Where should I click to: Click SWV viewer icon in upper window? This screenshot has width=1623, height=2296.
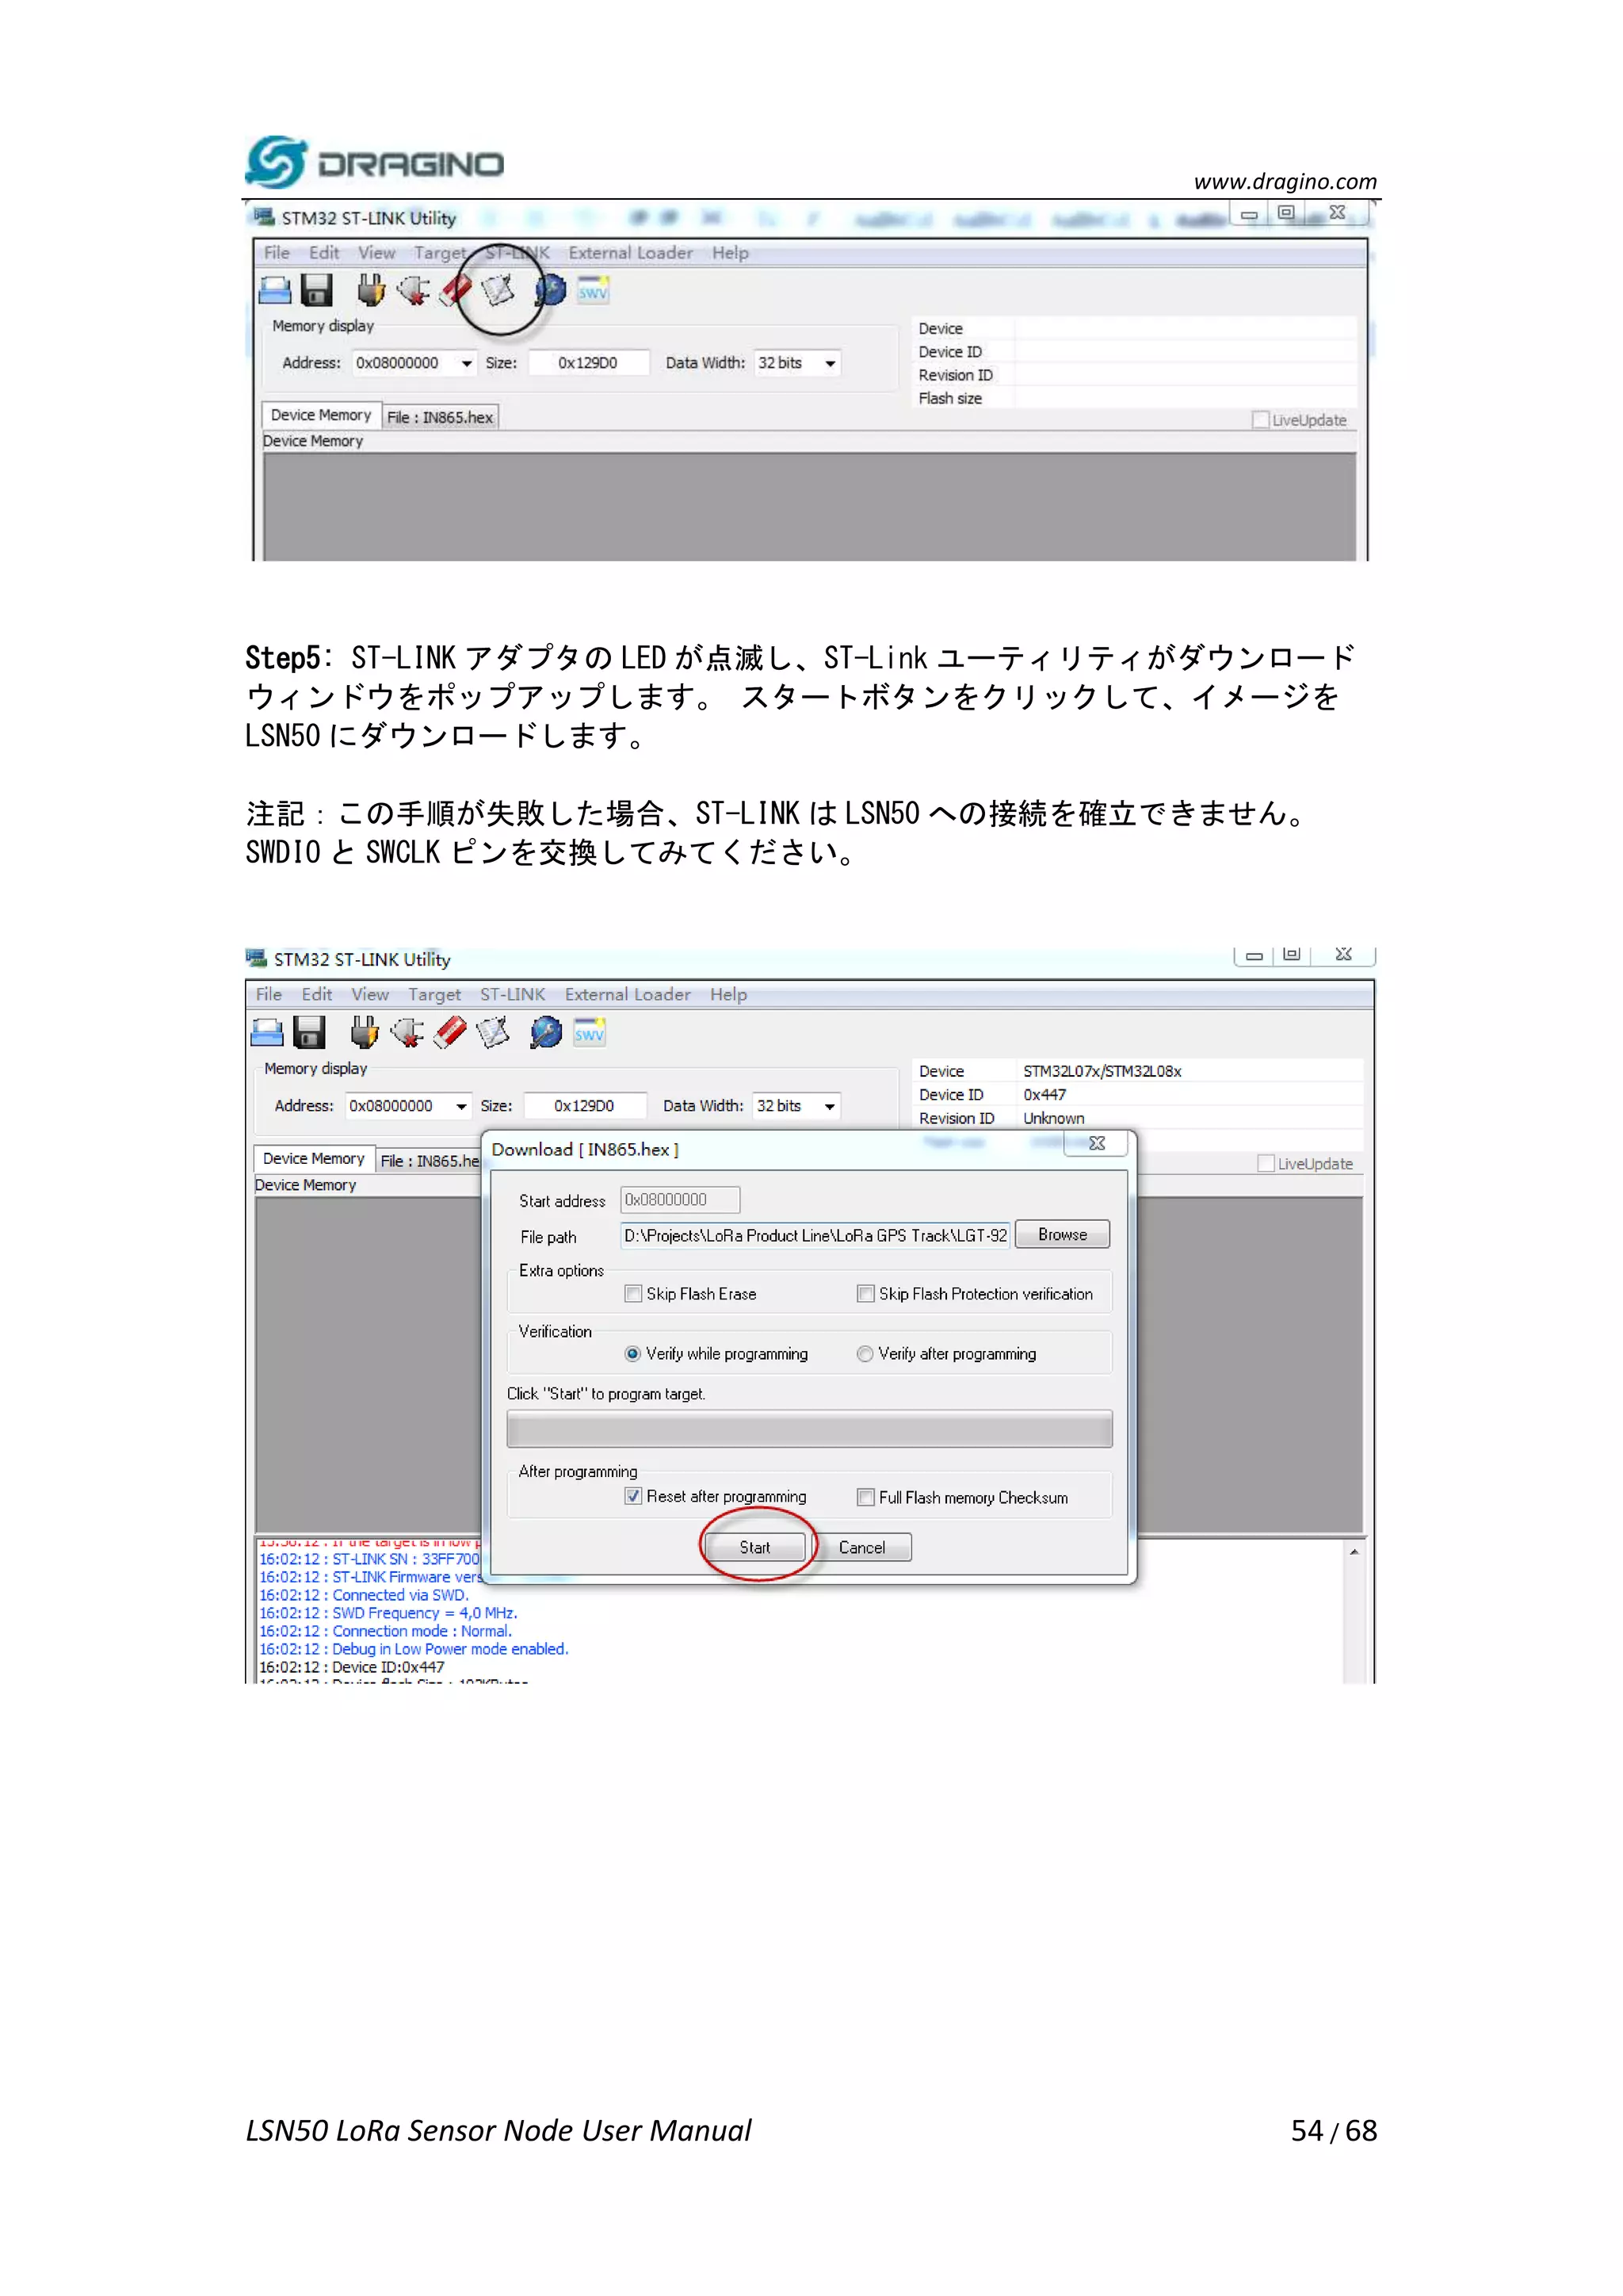tap(593, 290)
